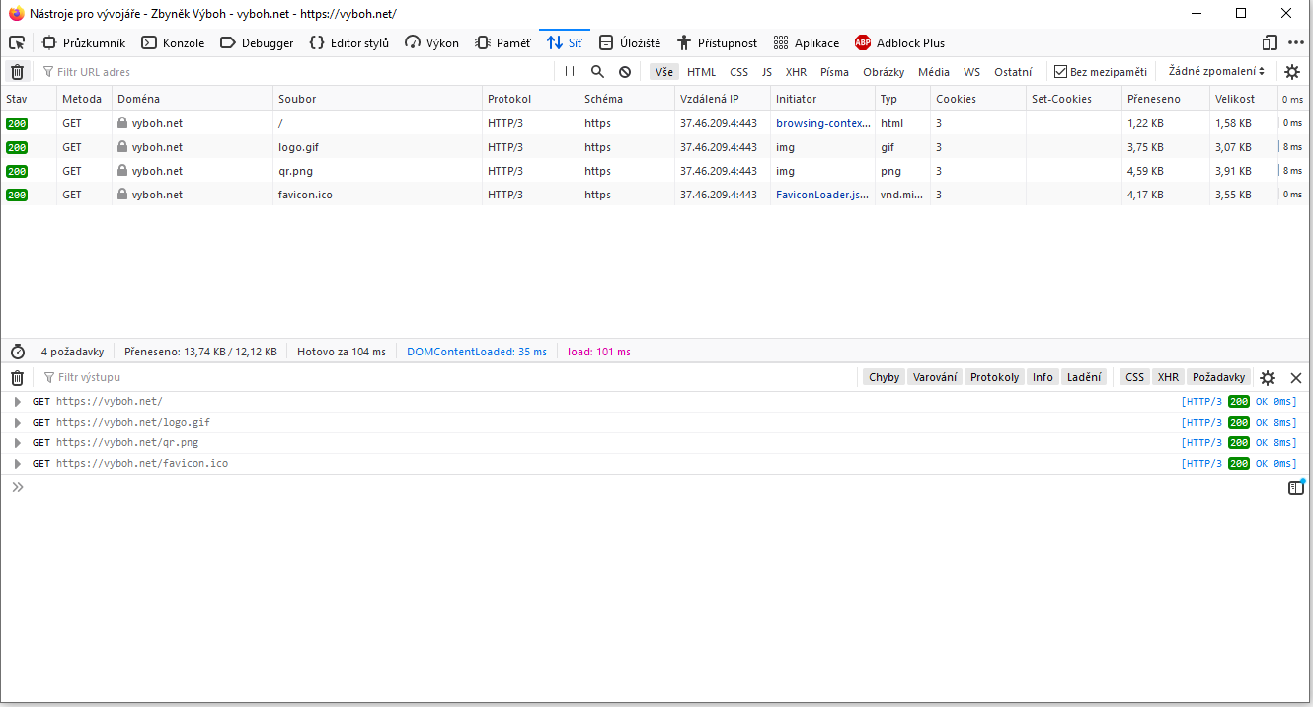Viewport: 1313px width, 707px height.
Task: Click lock icon for logo.gif domain
Action: [122, 147]
